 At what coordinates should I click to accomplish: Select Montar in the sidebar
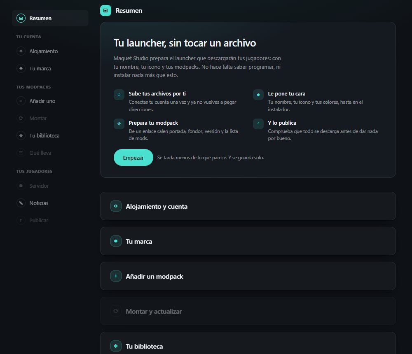tap(50, 118)
